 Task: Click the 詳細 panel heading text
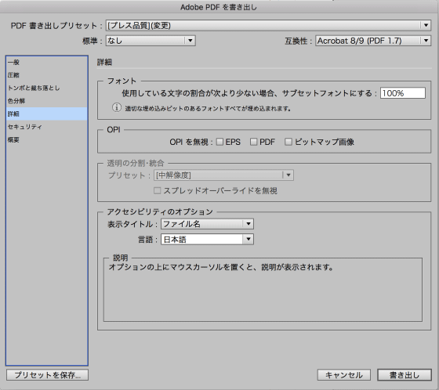[104, 62]
